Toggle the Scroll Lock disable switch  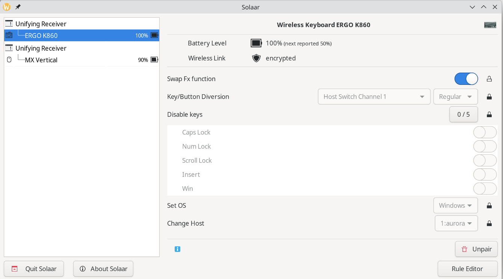pos(485,160)
